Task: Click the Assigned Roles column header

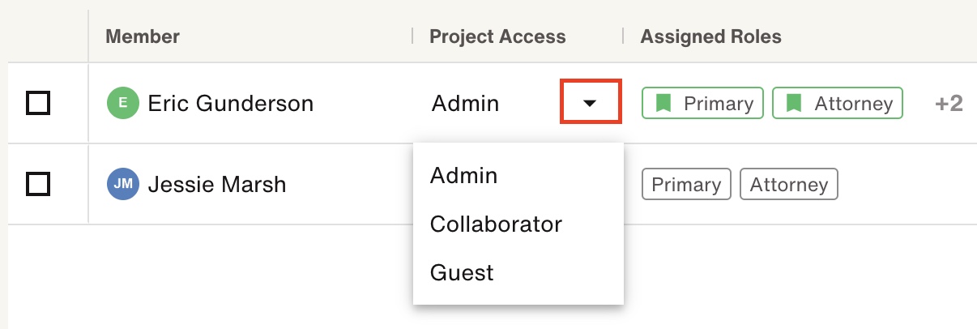Action: tap(711, 36)
